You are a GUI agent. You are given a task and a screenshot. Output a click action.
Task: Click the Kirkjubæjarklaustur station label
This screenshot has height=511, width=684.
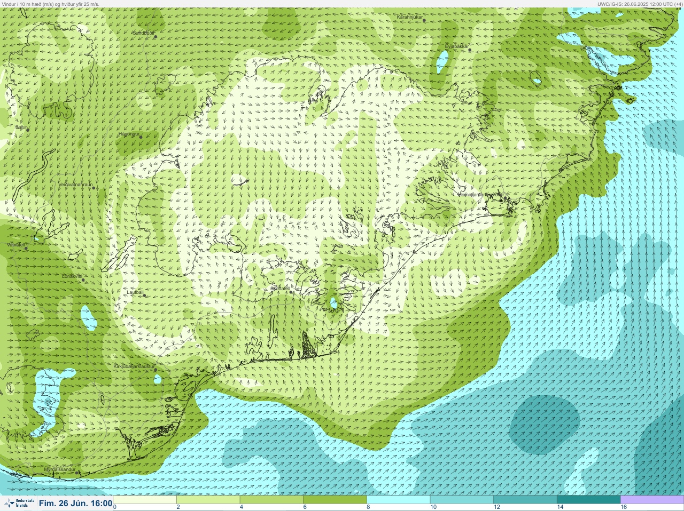(134, 367)
